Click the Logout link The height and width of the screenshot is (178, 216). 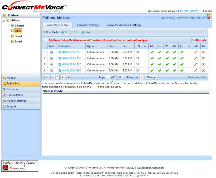click(207, 11)
